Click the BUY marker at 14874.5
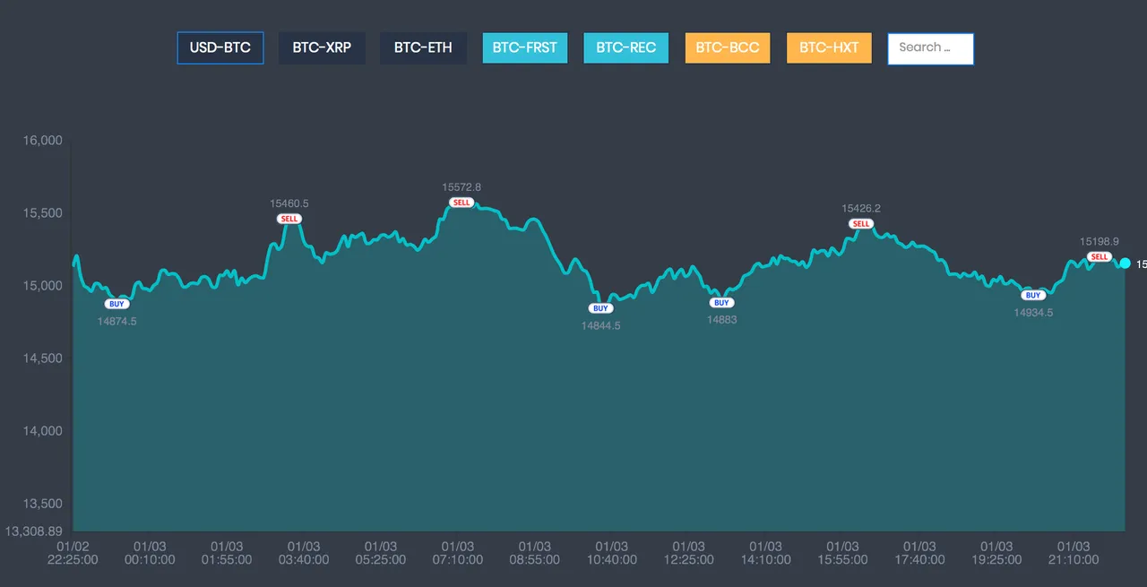The height and width of the screenshot is (587, 1147). click(x=116, y=304)
